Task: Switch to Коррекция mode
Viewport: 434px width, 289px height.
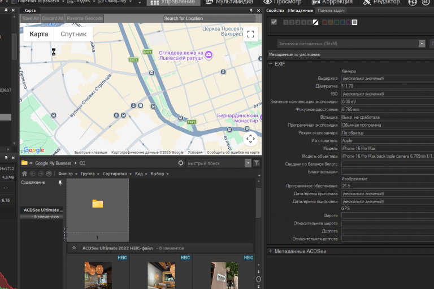Action: pos(332,2)
